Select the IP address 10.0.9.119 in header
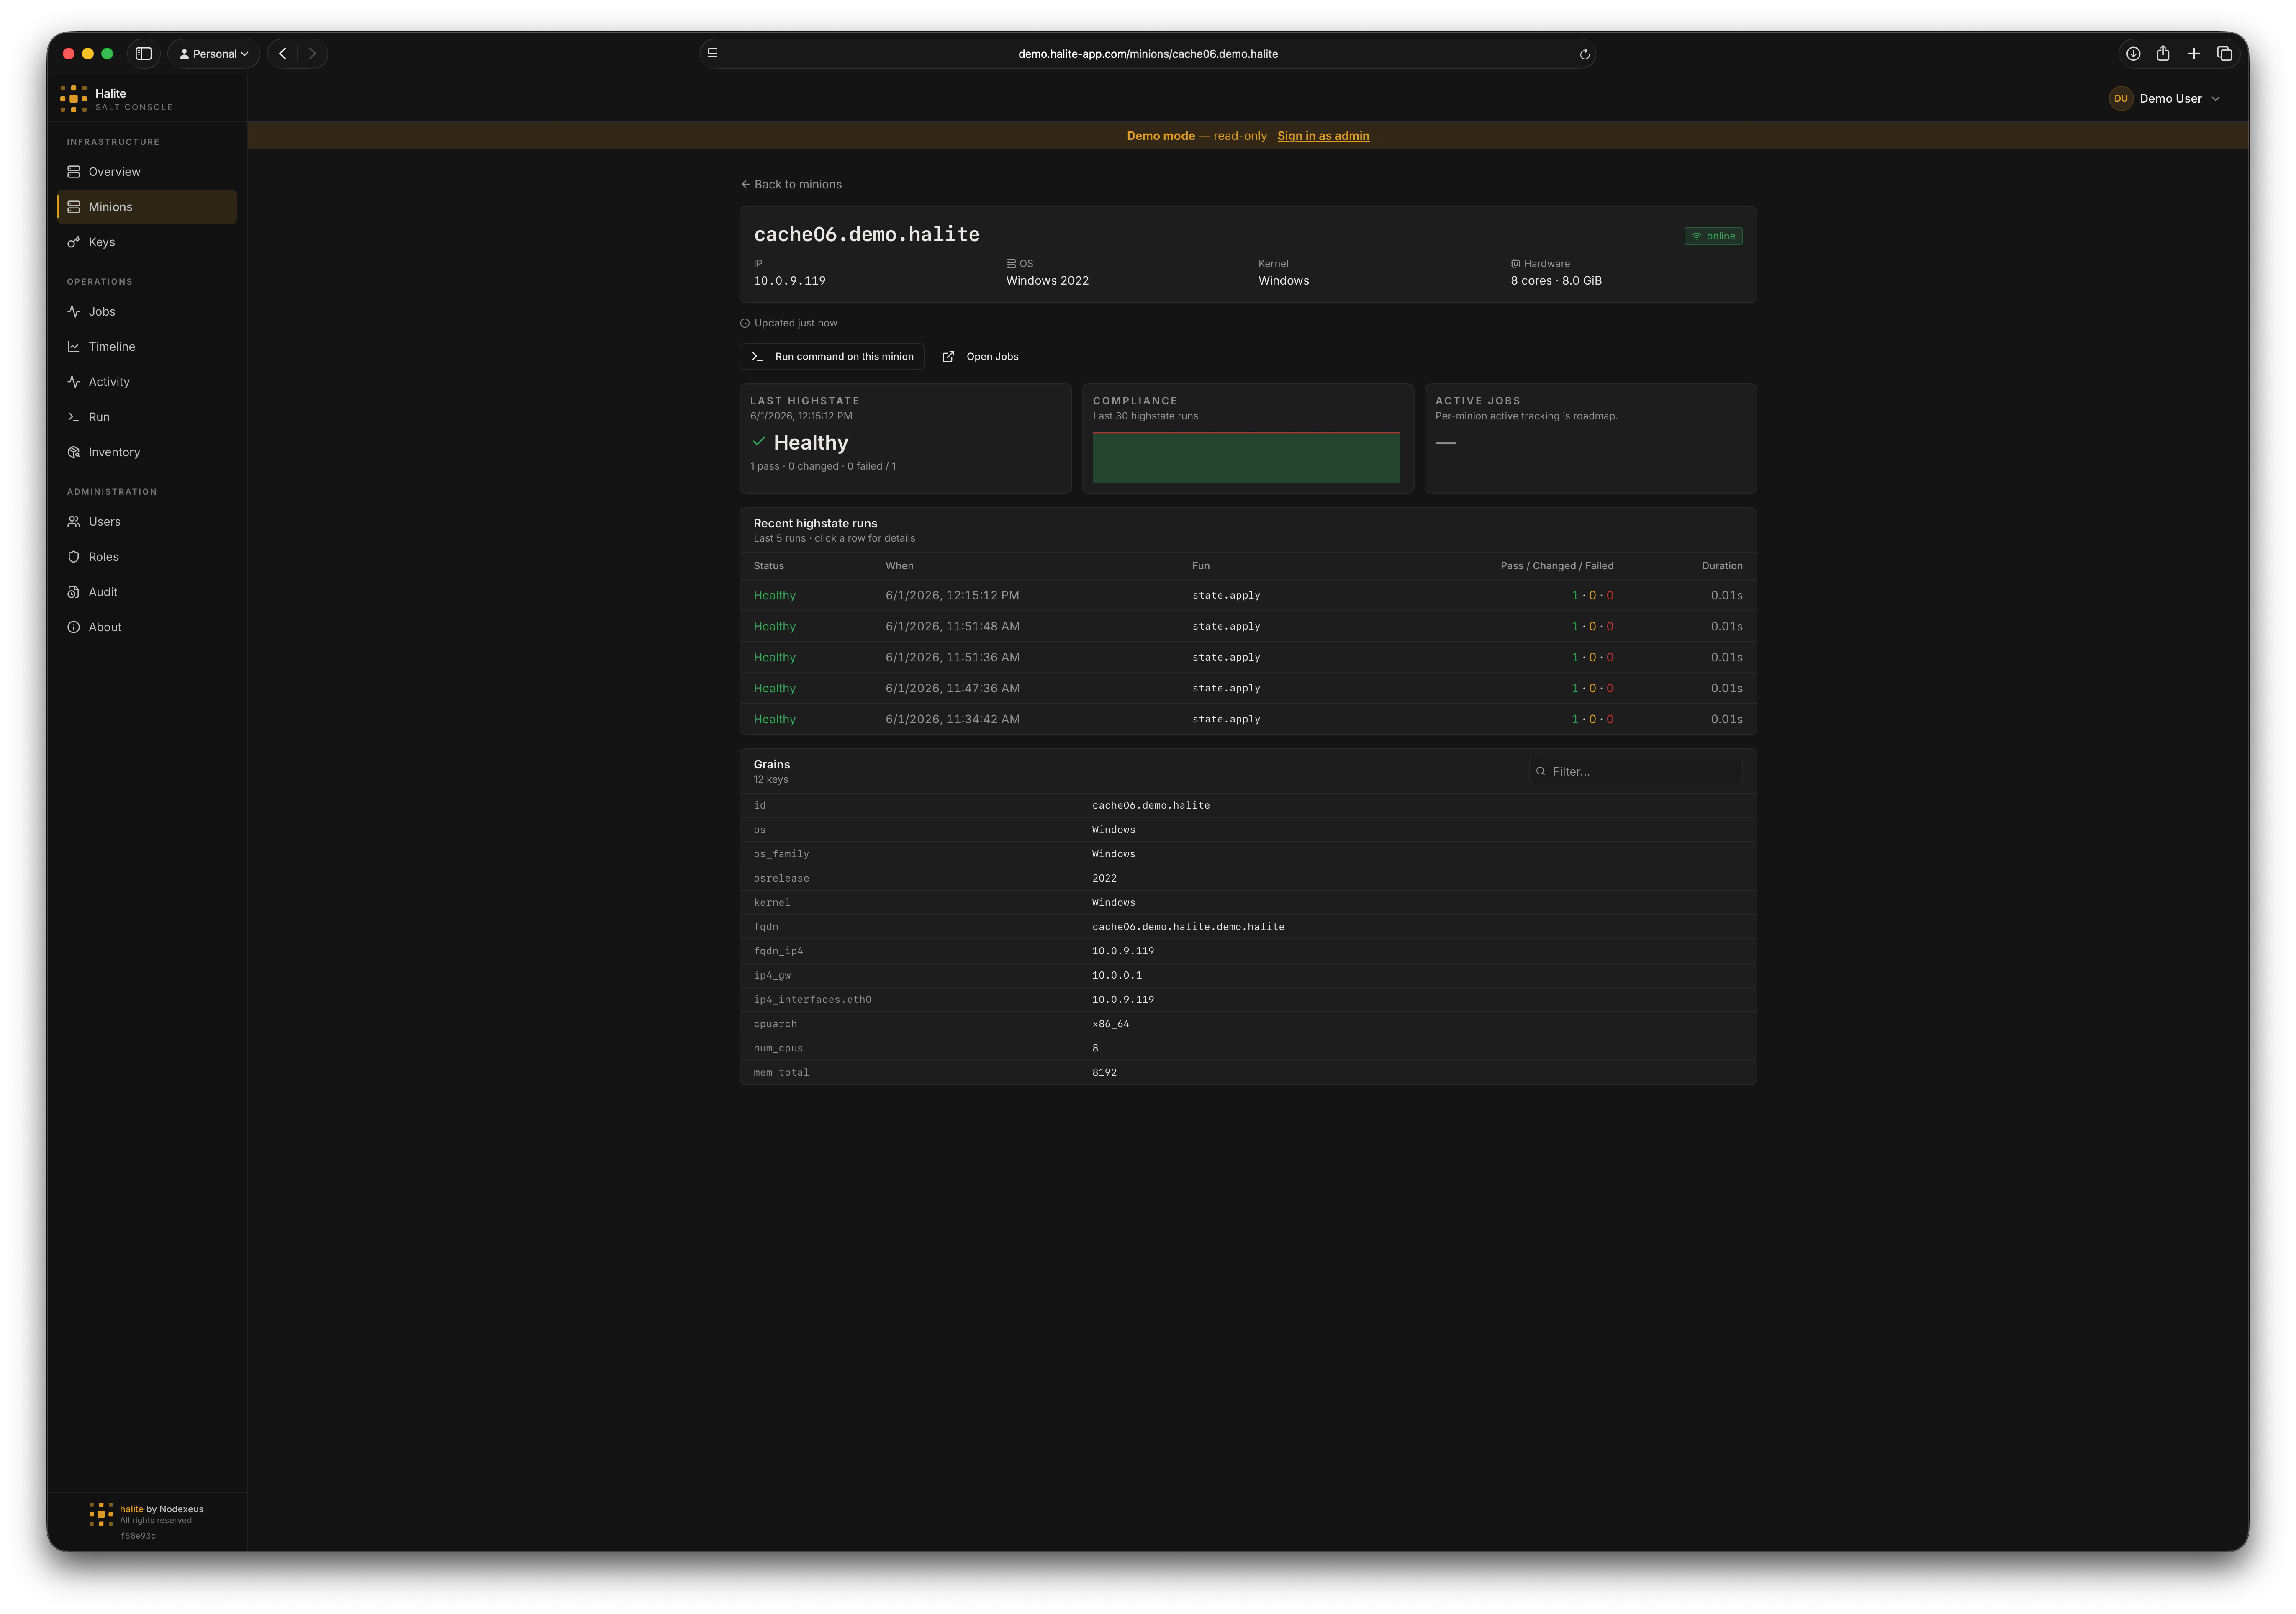This screenshot has height=1614, width=2296. pos(790,281)
